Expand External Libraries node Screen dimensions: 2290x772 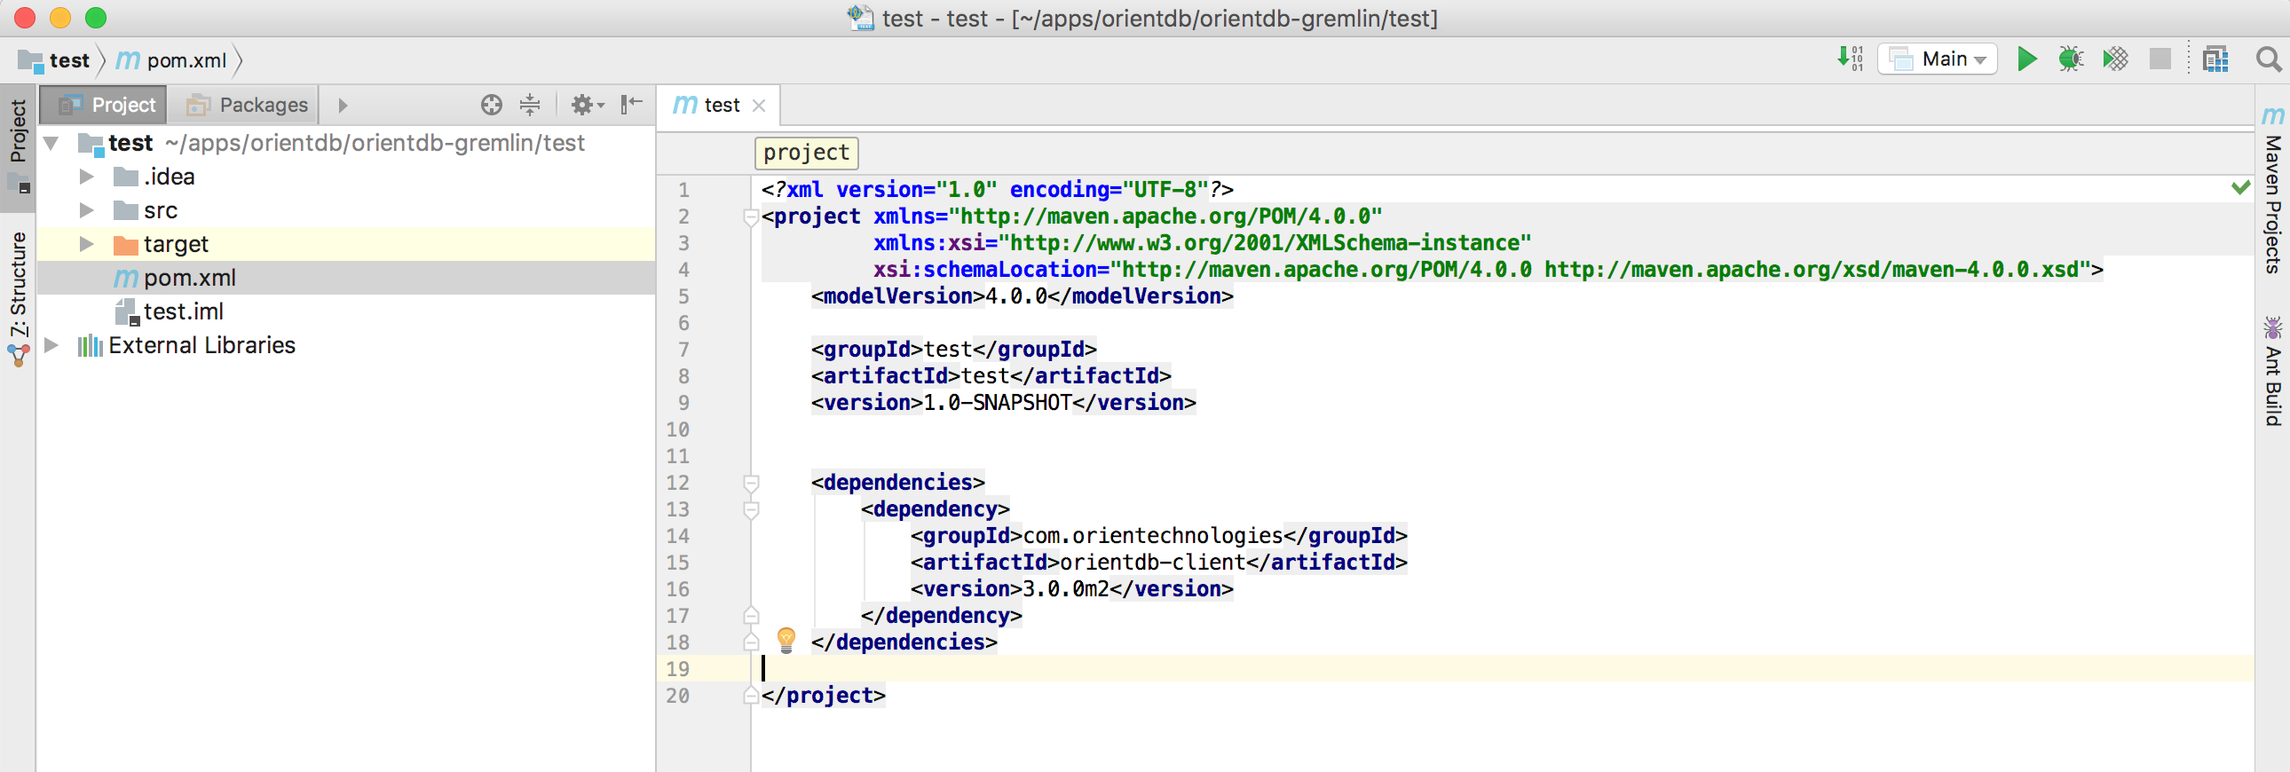pyautogui.click(x=51, y=345)
